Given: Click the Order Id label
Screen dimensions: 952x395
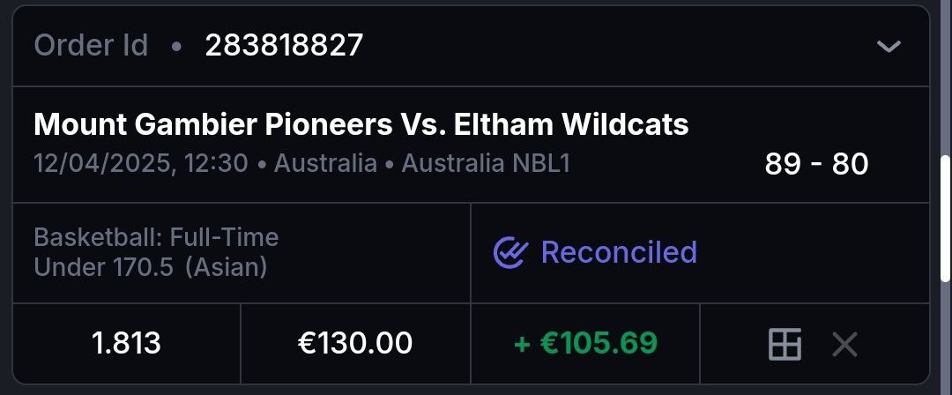Looking at the screenshot, I should click(91, 45).
